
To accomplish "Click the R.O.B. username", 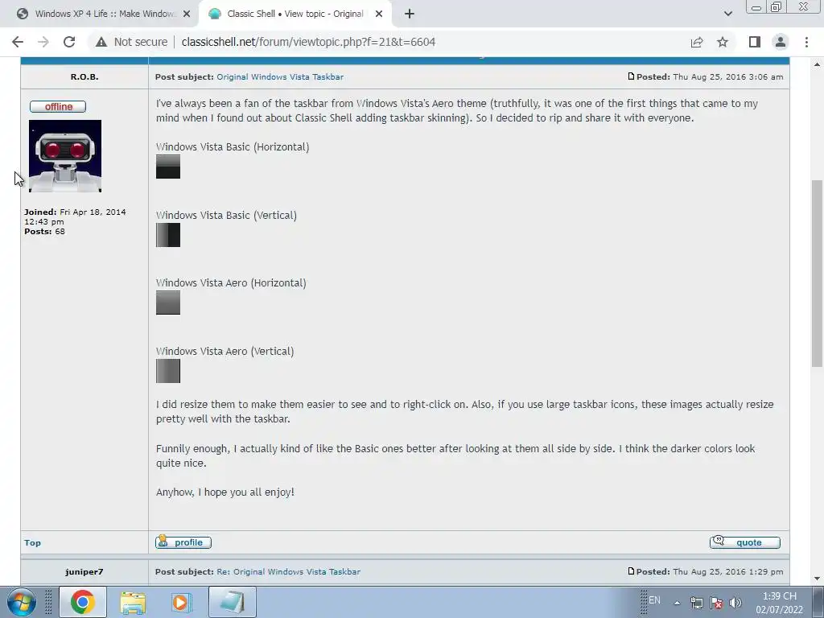I will tap(84, 76).
